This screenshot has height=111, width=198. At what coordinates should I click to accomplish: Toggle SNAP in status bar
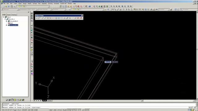tap(51, 110)
